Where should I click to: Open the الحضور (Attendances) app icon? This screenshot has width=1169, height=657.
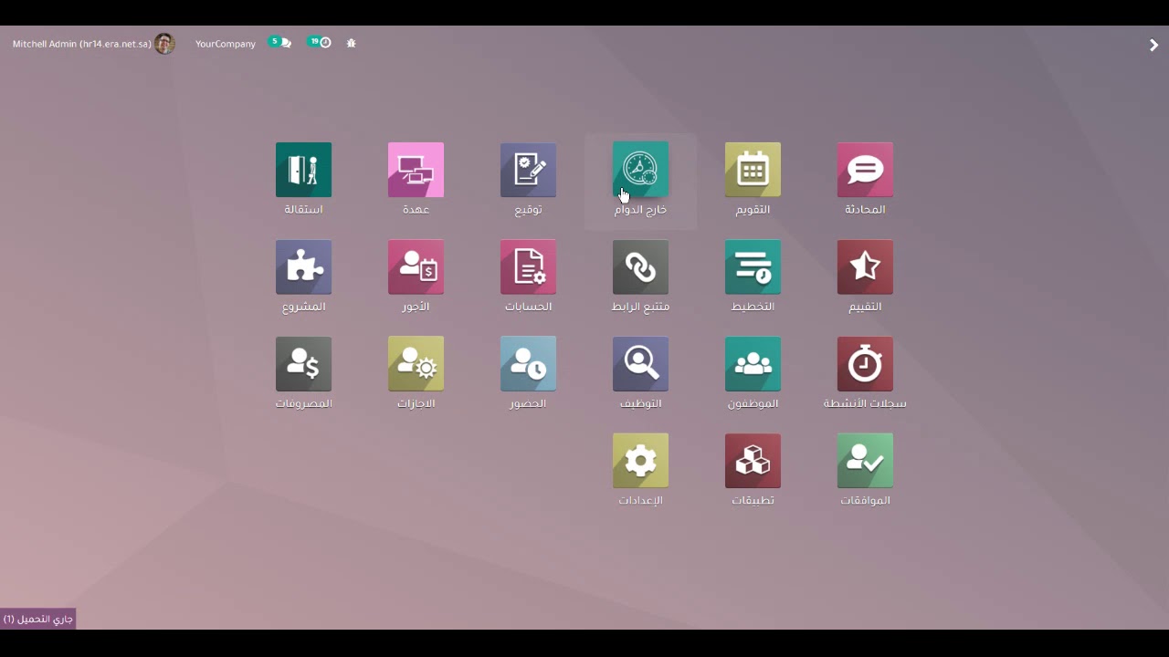pyautogui.click(x=528, y=364)
